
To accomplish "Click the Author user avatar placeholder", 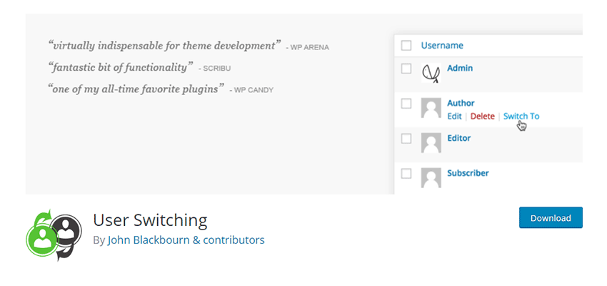I will (431, 108).
